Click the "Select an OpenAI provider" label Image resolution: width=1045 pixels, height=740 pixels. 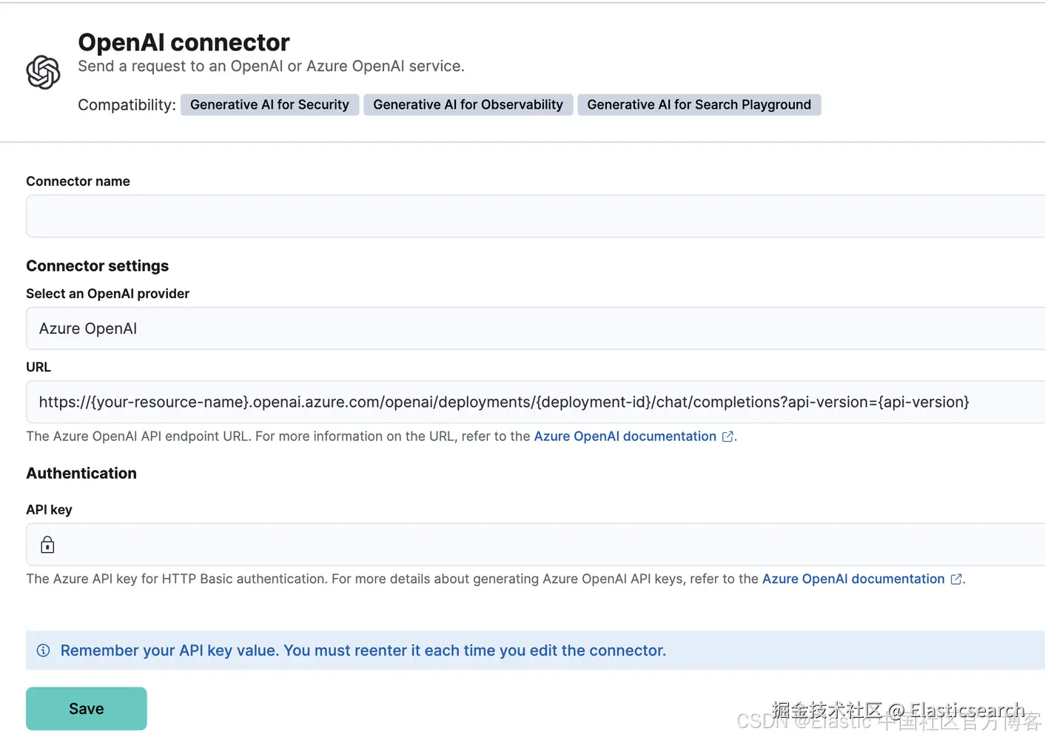107,294
